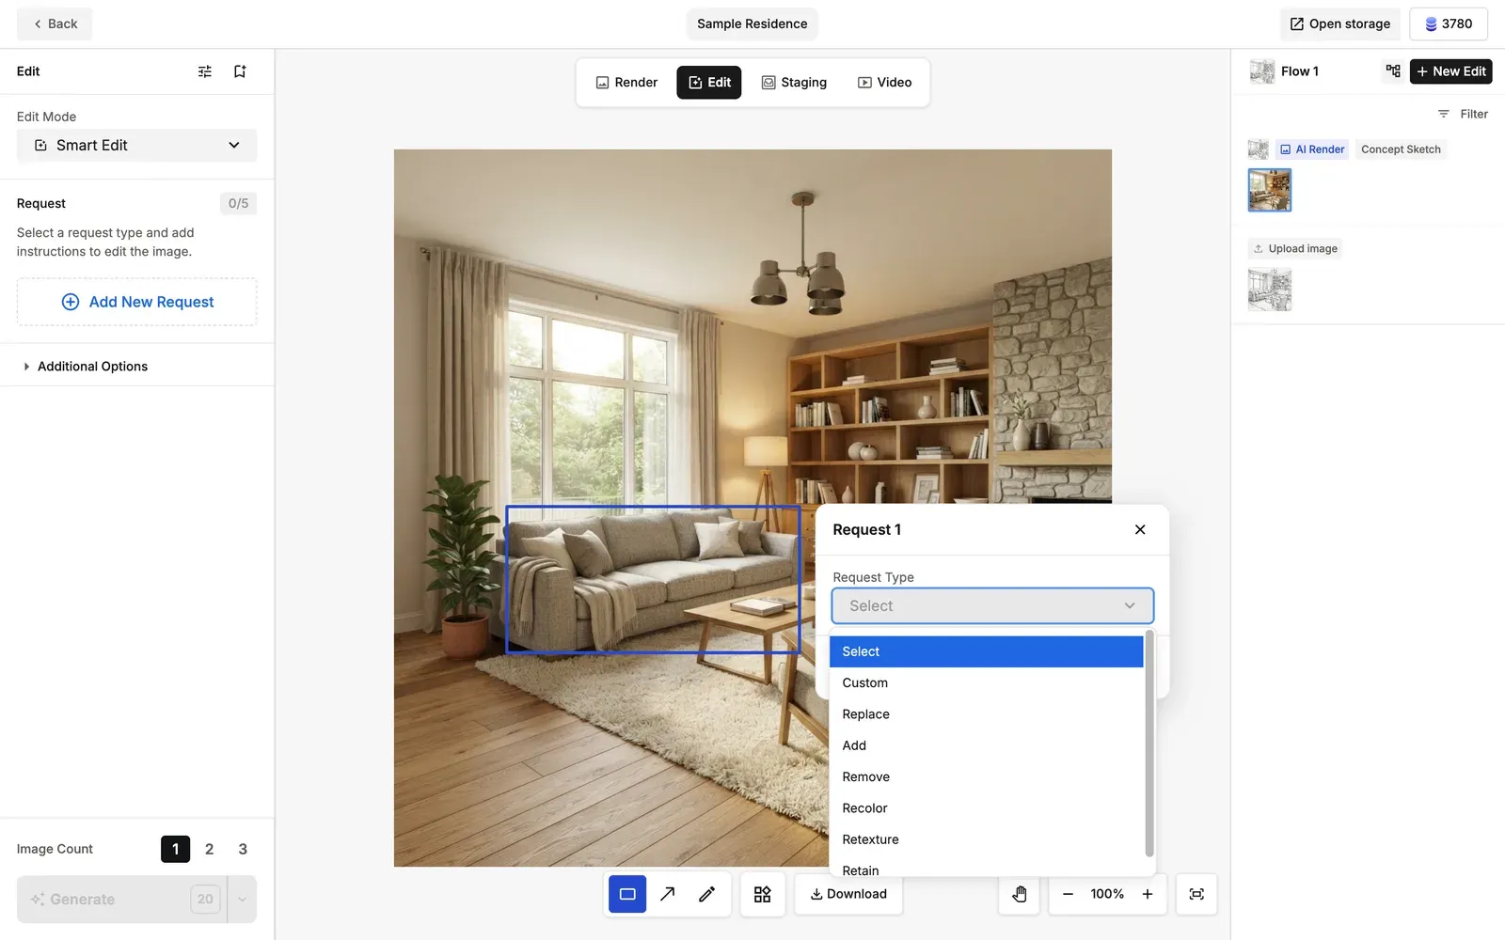Click the Upload image label
This screenshot has height=940, width=1505.
pyautogui.click(x=1294, y=249)
